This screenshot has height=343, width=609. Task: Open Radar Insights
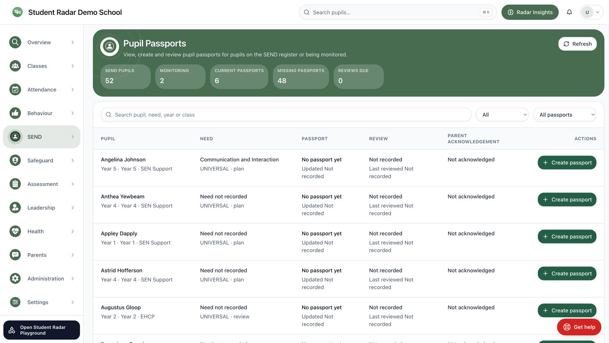point(530,12)
